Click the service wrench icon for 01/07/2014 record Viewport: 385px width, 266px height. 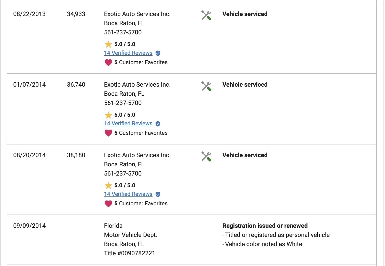(x=206, y=86)
